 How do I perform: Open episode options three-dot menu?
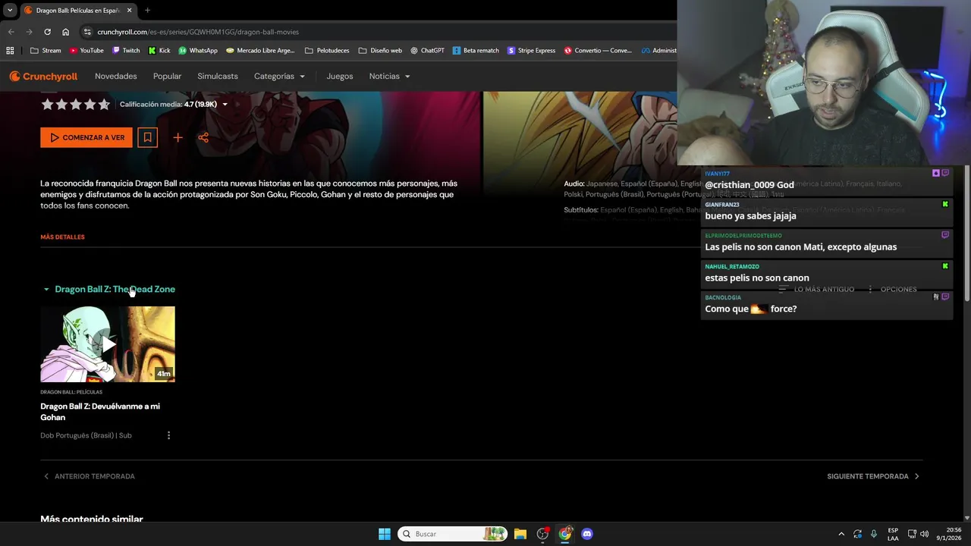pos(168,435)
